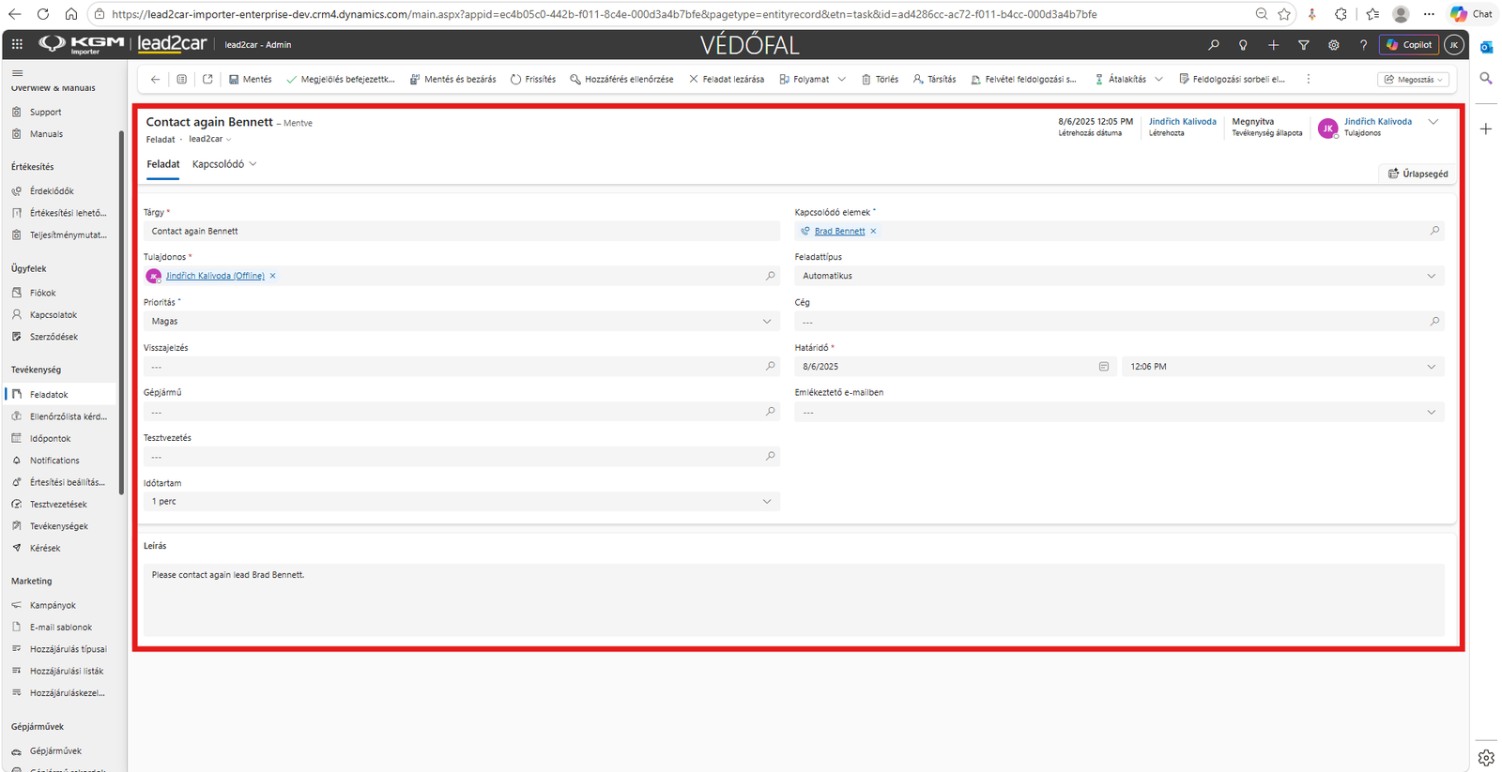Add page to favorites star icon
1502x772 pixels.
1284,14
